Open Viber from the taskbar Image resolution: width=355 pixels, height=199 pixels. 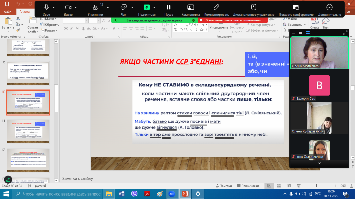(134, 194)
